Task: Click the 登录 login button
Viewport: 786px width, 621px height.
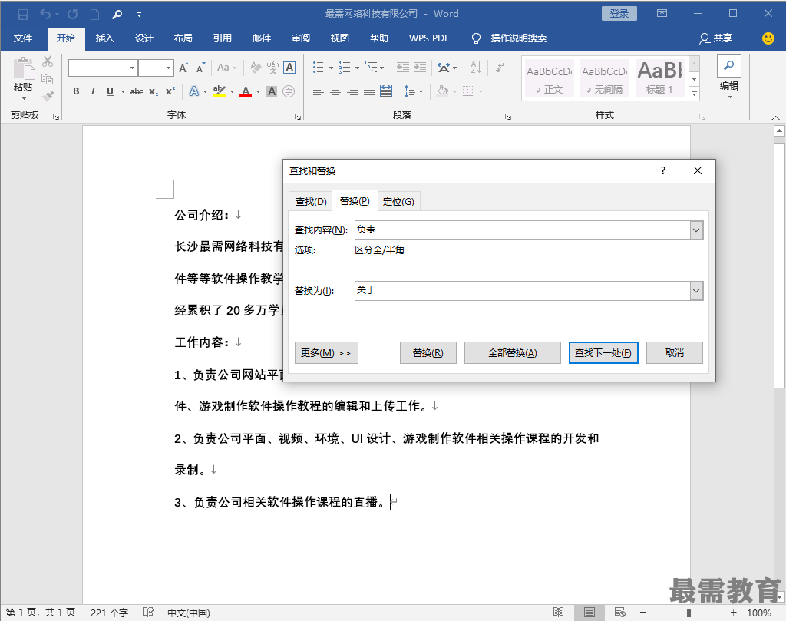Action: 619,14
